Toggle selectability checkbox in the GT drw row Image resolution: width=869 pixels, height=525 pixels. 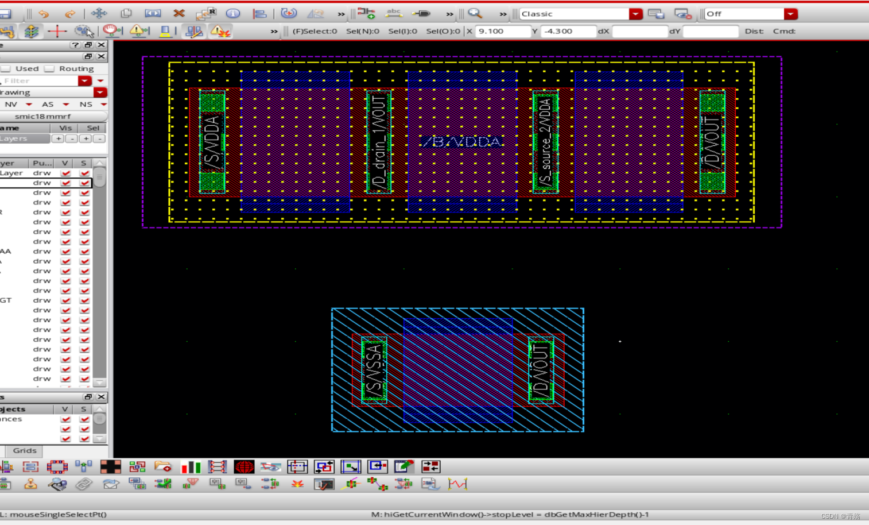[85, 300]
